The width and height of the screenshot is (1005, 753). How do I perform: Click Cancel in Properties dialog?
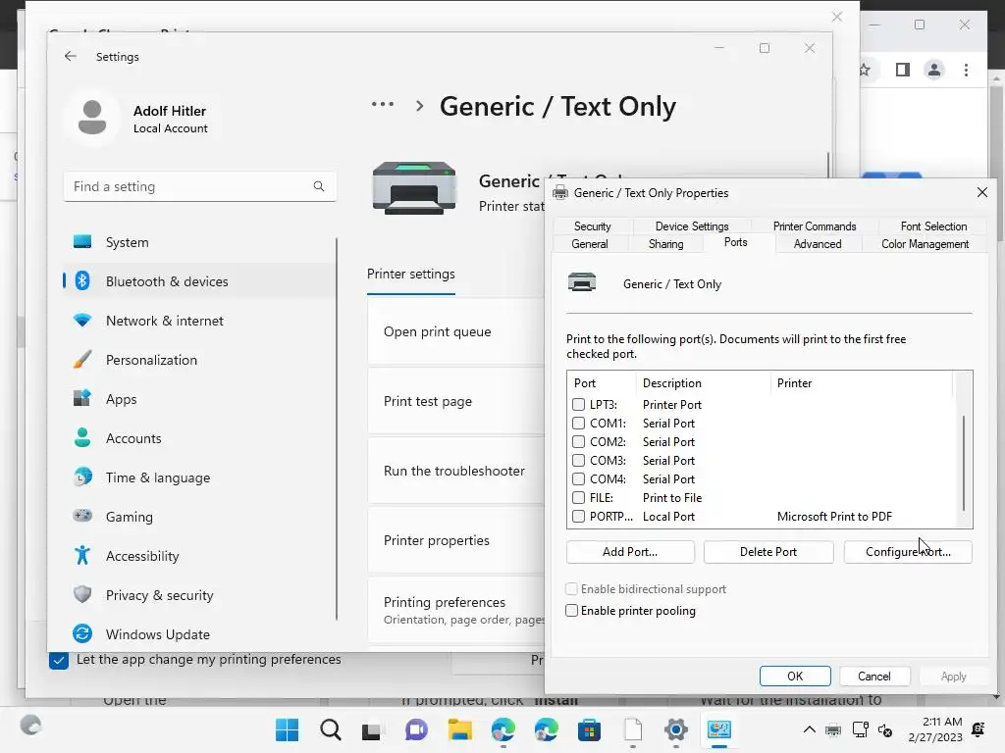(873, 677)
